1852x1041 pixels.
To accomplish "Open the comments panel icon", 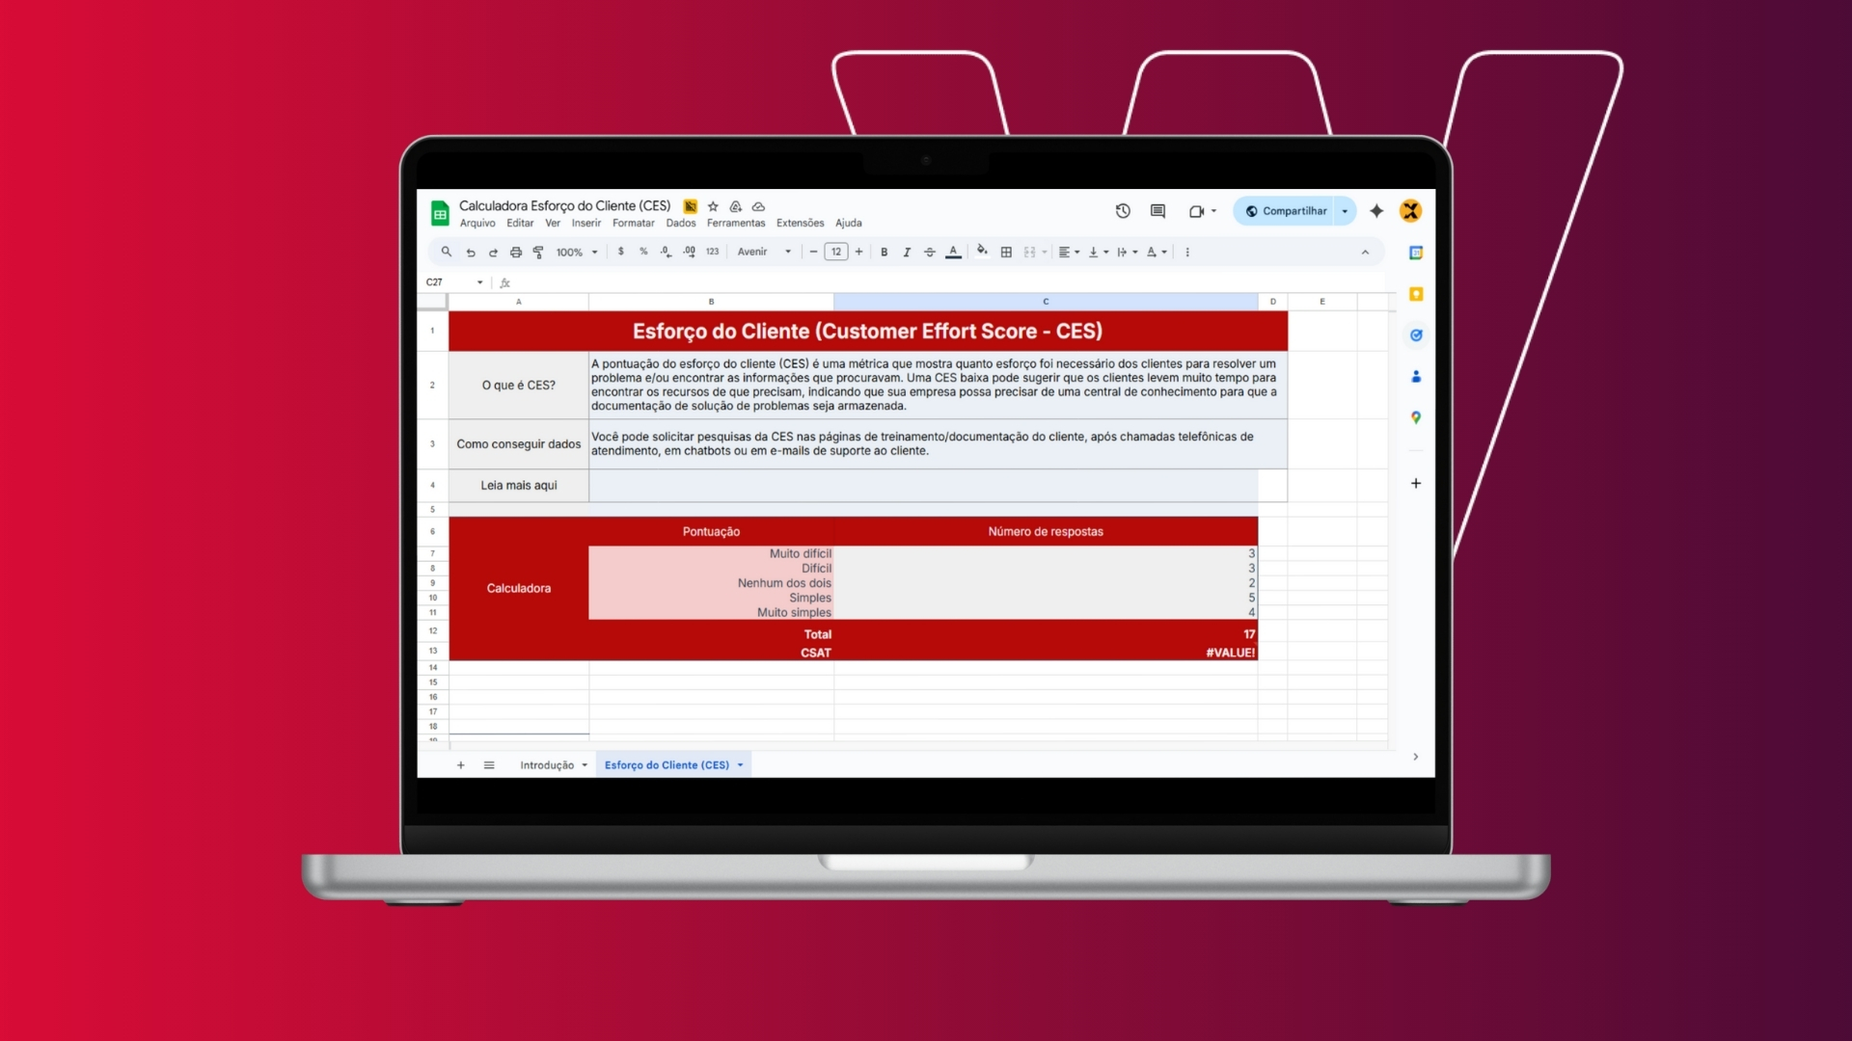I will pyautogui.click(x=1157, y=211).
